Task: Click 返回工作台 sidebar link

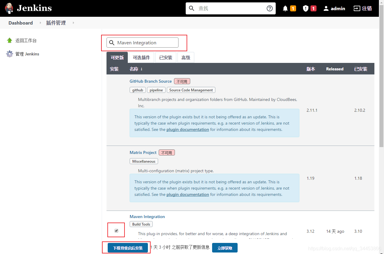Action: click(26, 40)
